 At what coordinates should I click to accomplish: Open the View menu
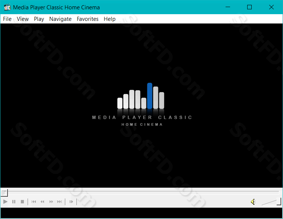tap(23, 19)
